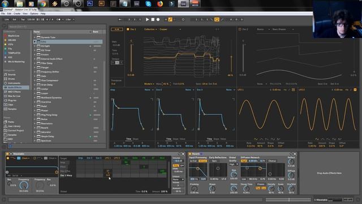Click the Max for Live category
The width and height of the screenshot is (362, 204).
click(x=14, y=96)
